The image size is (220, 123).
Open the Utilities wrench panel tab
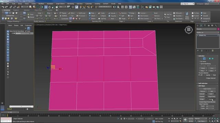click(x=216, y=26)
